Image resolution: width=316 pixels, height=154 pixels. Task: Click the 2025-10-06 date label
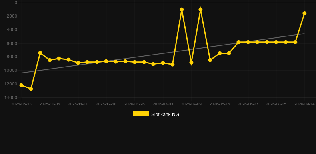tap(50, 104)
